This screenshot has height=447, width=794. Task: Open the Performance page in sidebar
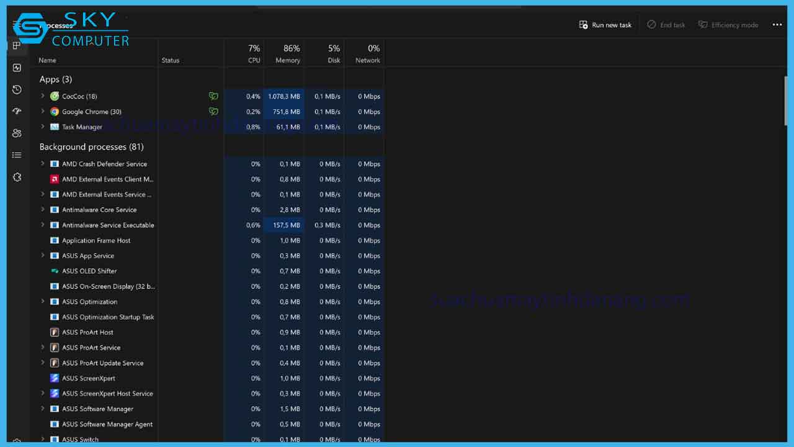[x=17, y=68]
